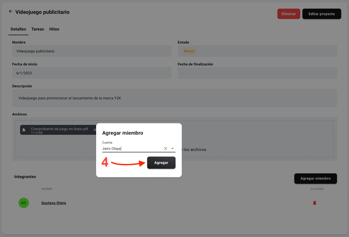Click the red trash icon for Gustavo Otero
This screenshot has height=237, width=349.
coord(314,203)
